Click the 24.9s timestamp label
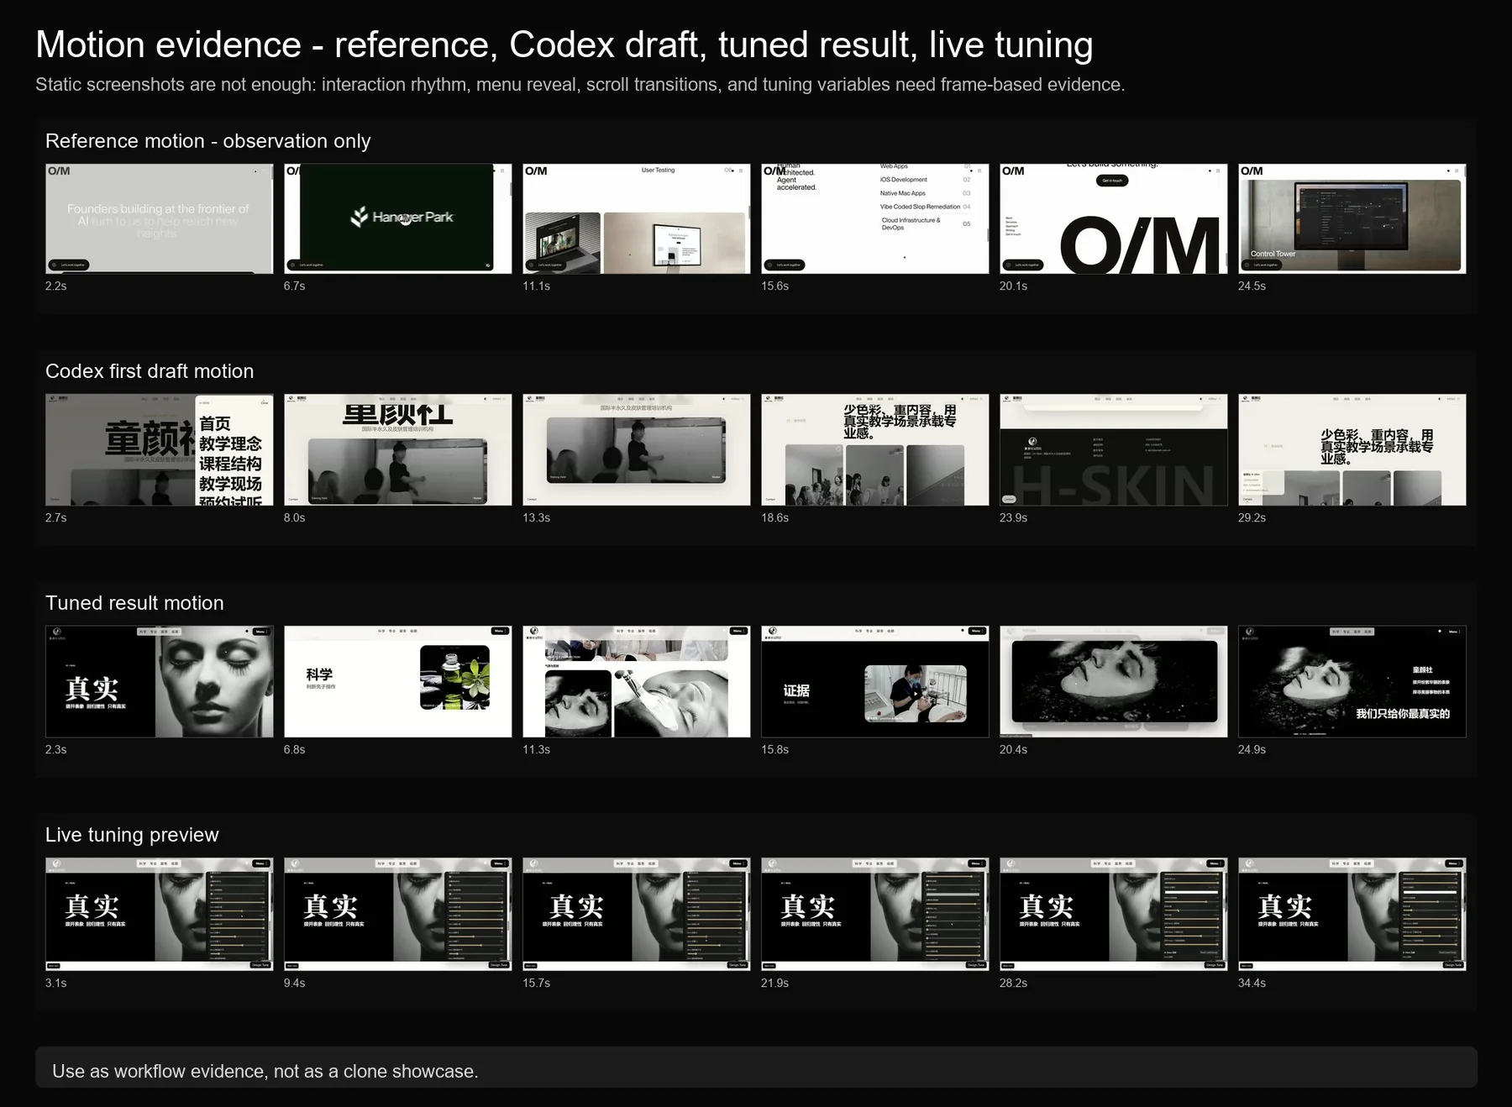This screenshot has height=1107, width=1512. click(x=1252, y=750)
